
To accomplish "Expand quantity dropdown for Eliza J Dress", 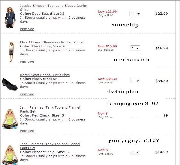I will [135, 48].
